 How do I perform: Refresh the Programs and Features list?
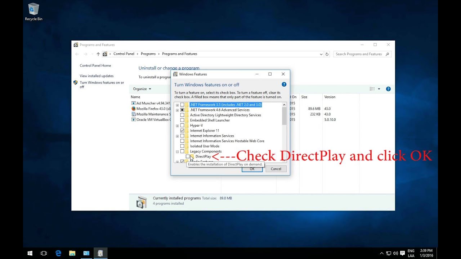coord(327,54)
